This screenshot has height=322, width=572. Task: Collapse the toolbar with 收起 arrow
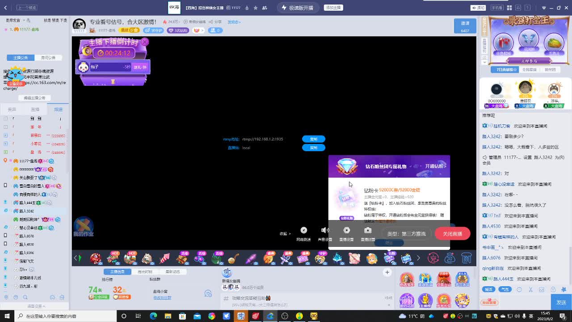pyautogui.click(x=285, y=233)
